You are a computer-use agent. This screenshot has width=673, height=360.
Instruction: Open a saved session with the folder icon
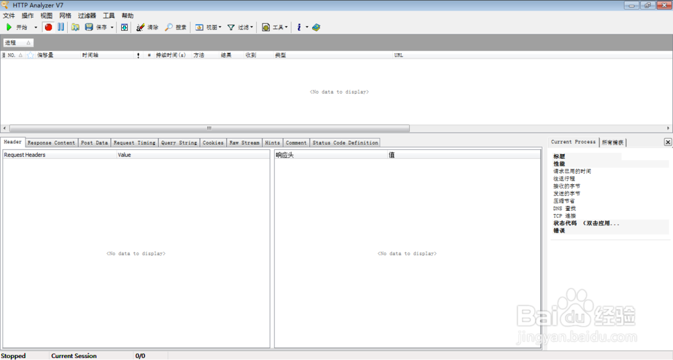(75, 27)
